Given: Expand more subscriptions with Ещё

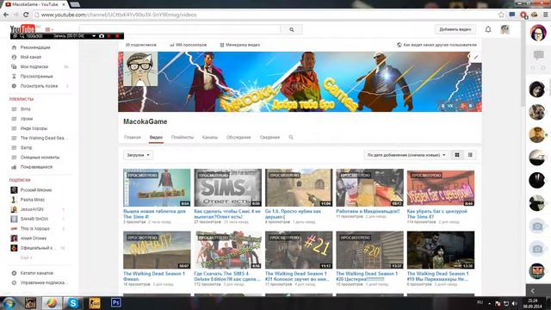Looking at the screenshot, I should click(x=26, y=257).
